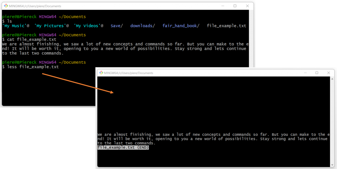Maximize the terminal window showing ls output
The width and height of the screenshot is (337, 169).
coord(235,6)
